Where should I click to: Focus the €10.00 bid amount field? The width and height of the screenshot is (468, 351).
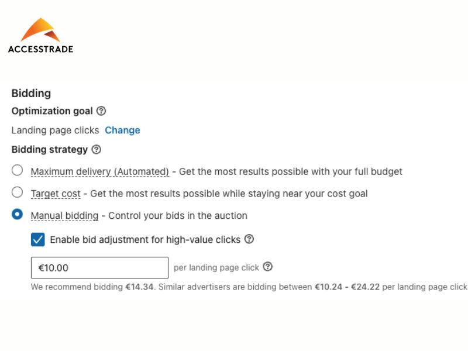click(x=99, y=268)
